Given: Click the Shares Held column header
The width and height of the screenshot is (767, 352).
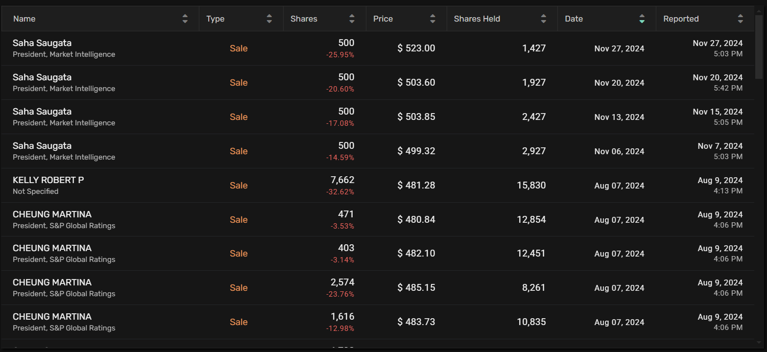Looking at the screenshot, I should point(503,19).
